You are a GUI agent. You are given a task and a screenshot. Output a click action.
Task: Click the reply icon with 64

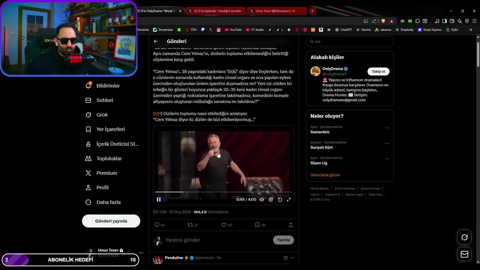[x=159, y=225]
